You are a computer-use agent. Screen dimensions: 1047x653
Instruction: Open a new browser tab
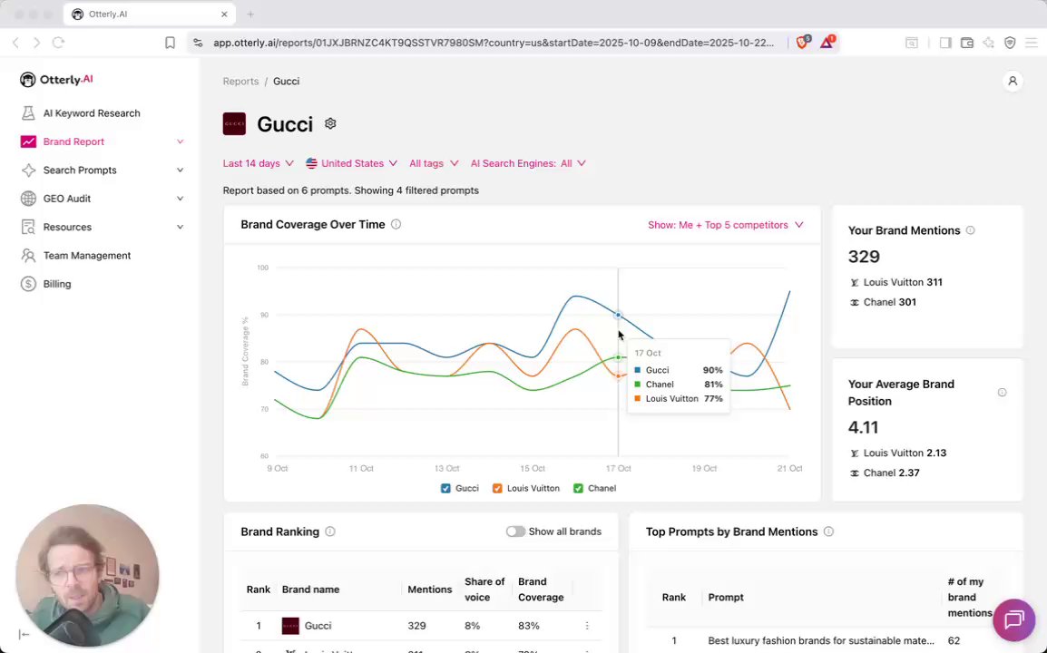[x=250, y=14]
